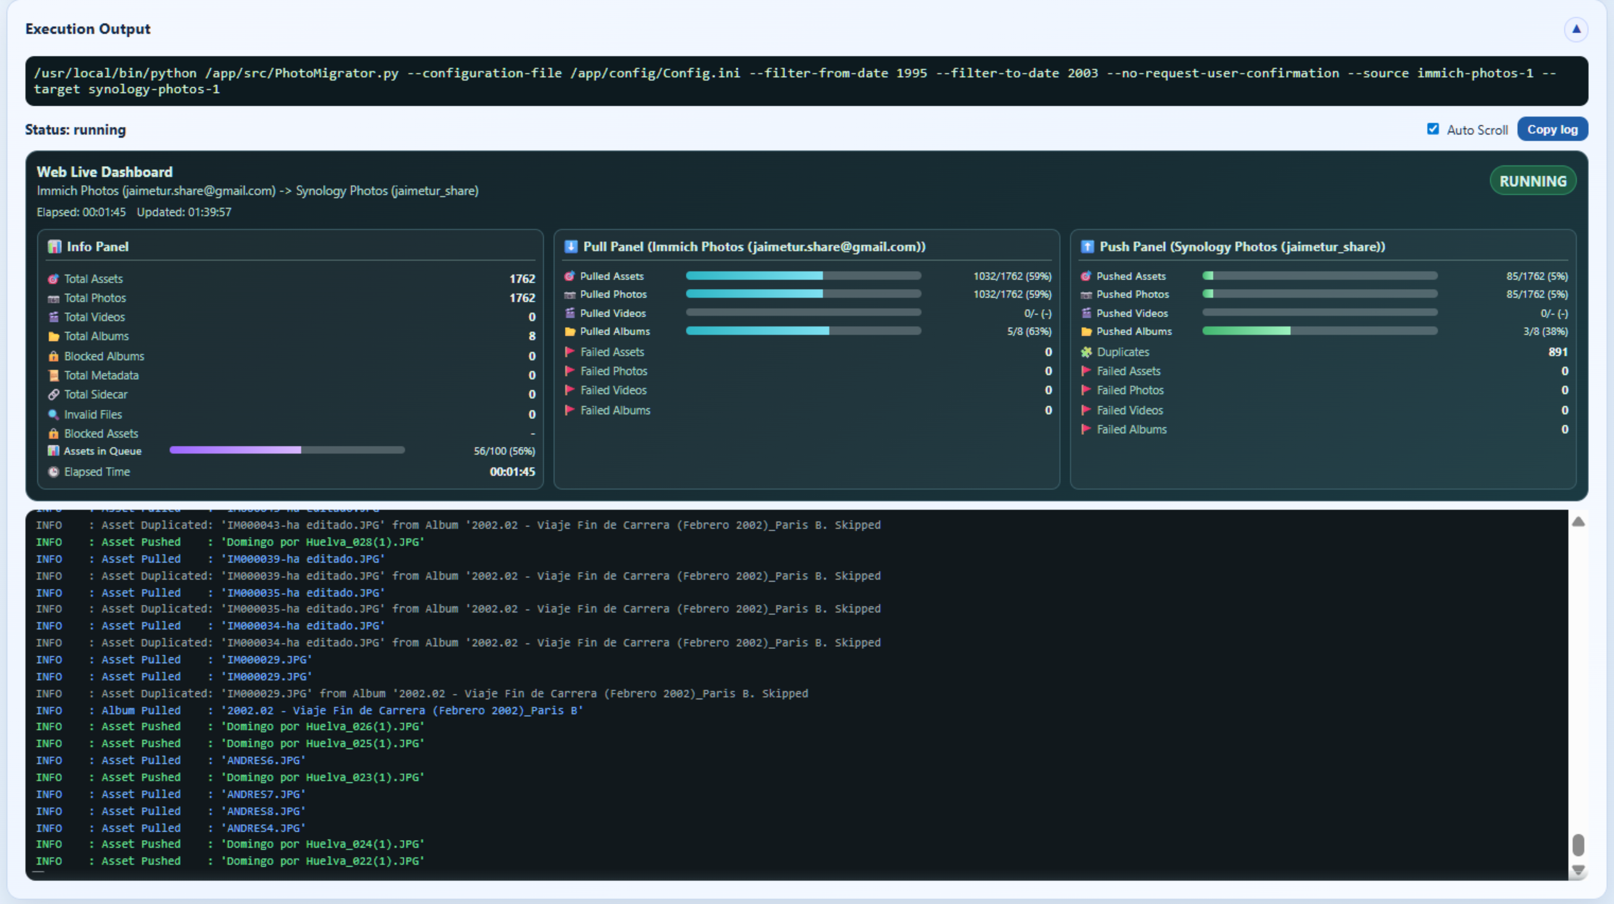Click the Asset Pushed 'Domingo por Huelva_028(1).JPG' line
This screenshot has height=904, width=1614.
coord(230,542)
